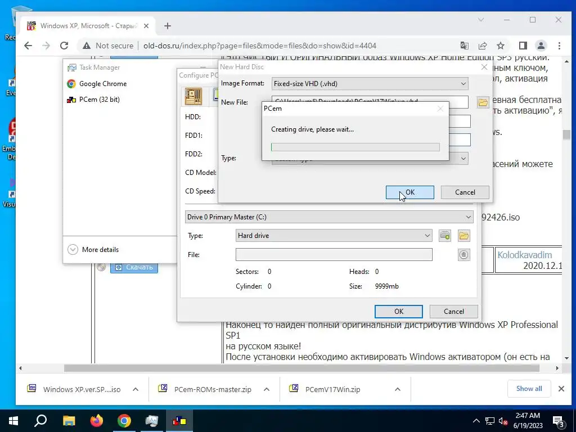Open a new Chrome tab

coord(168,26)
